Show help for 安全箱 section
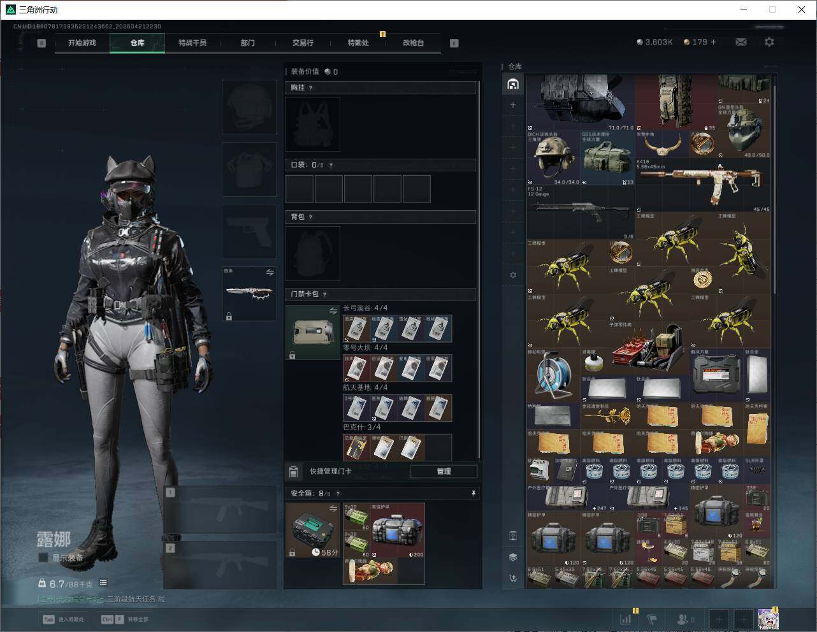817x632 pixels. (x=338, y=494)
